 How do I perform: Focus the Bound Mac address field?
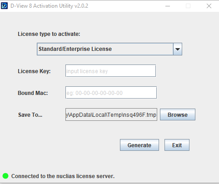coord(111,93)
